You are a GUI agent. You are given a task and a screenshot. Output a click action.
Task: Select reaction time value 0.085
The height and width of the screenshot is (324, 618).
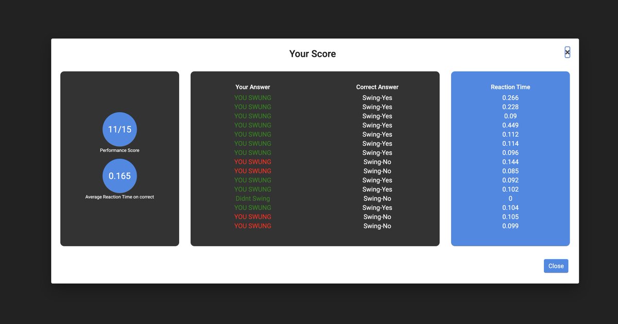pos(510,171)
